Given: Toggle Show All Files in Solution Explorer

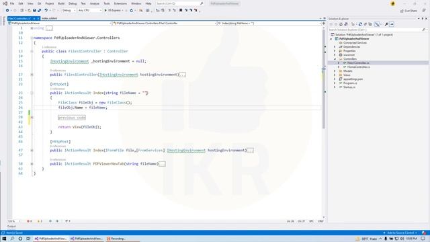Looking at the screenshot, I should click(x=370, y=24).
